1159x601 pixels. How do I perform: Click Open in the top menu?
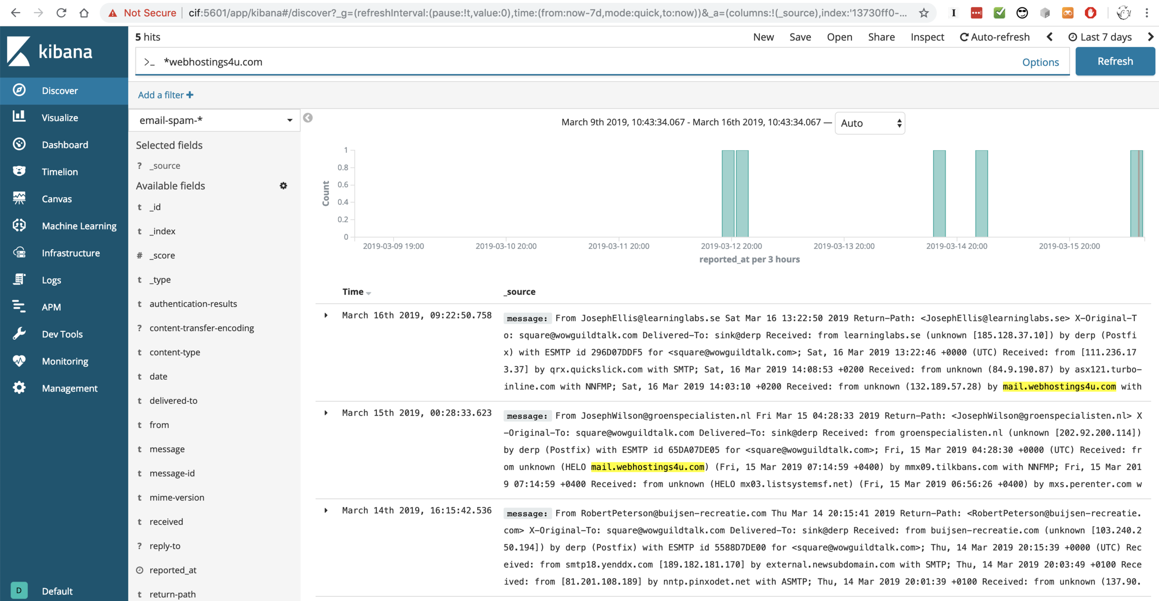click(839, 37)
